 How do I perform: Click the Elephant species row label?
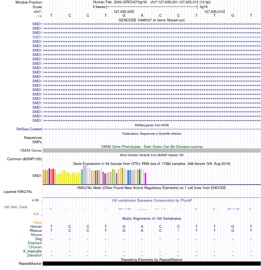click(35, 243)
